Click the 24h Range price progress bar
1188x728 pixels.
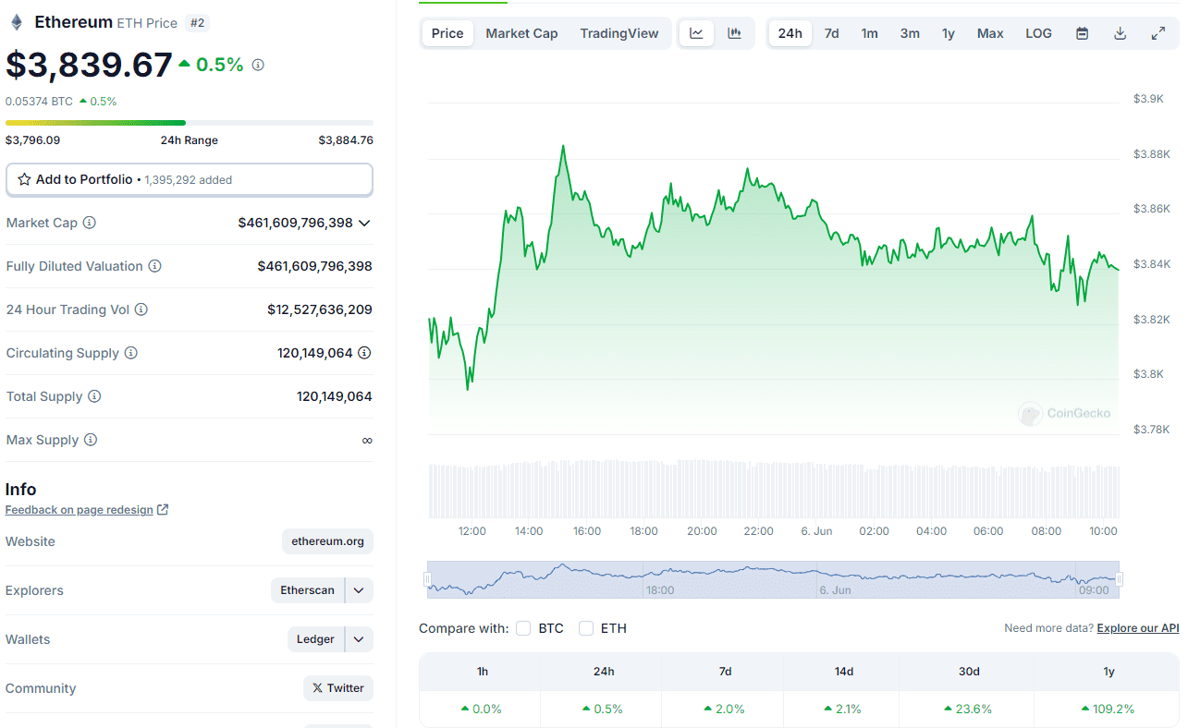[x=190, y=122]
